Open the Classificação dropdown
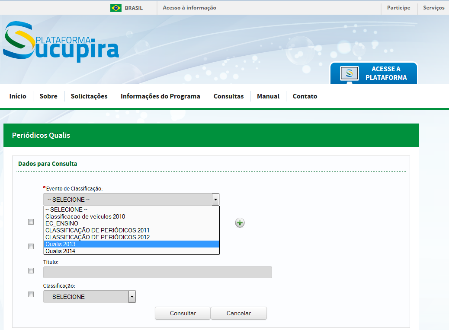 coord(90,297)
